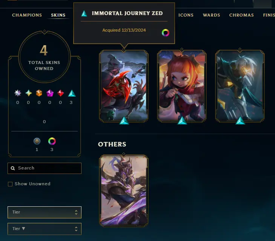Click the red gem tier icon
The height and width of the screenshot is (241, 275).
coord(60,93)
